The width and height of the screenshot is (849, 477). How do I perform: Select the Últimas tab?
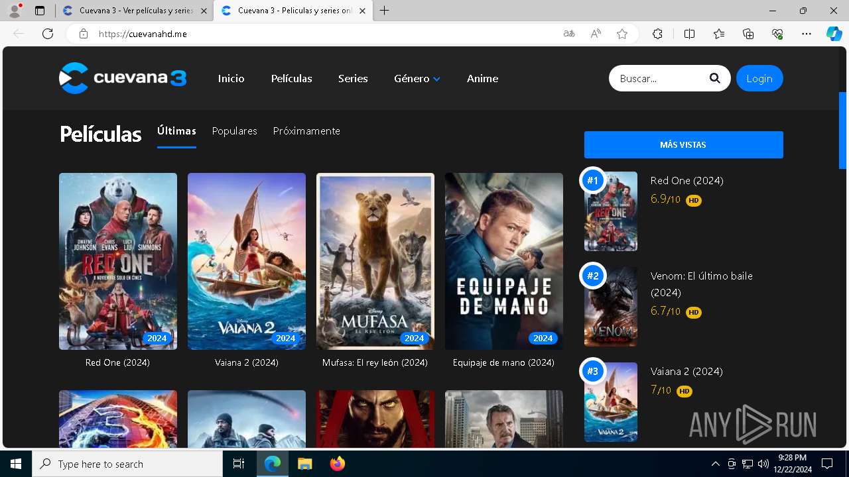(176, 131)
